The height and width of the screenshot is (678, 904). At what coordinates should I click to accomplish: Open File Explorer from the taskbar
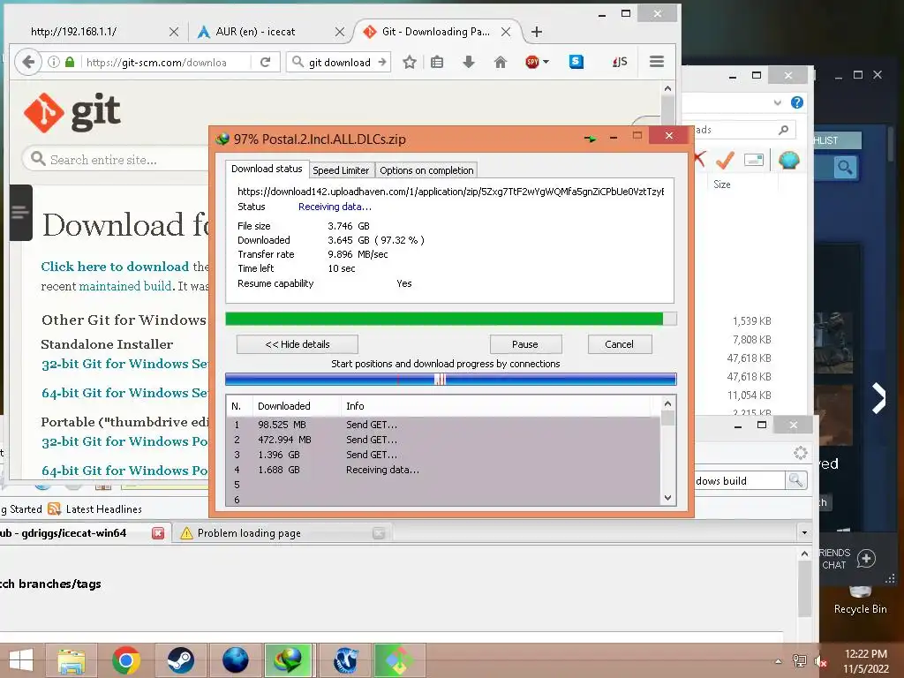(x=72, y=660)
